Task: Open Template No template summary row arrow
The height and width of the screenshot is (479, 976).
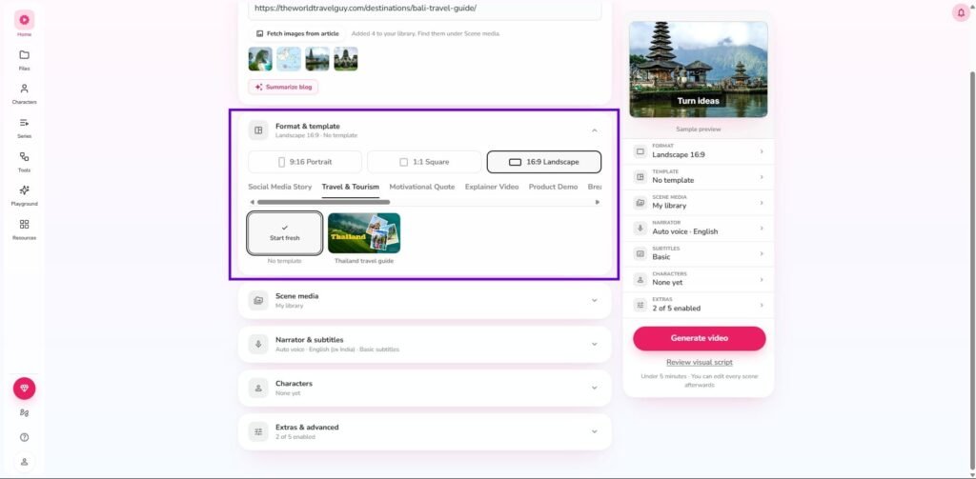Action: click(x=762, y=177)
